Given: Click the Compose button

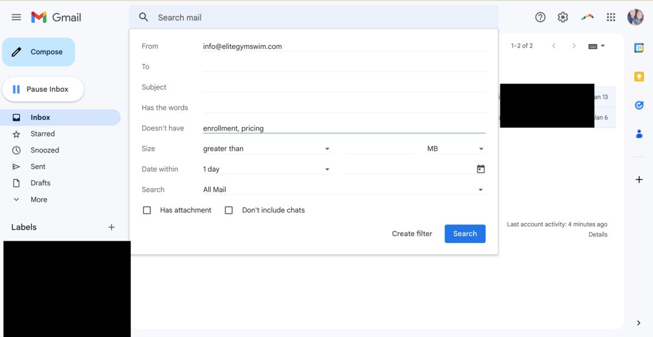Looking at the screenshot, I should (39, 52).
